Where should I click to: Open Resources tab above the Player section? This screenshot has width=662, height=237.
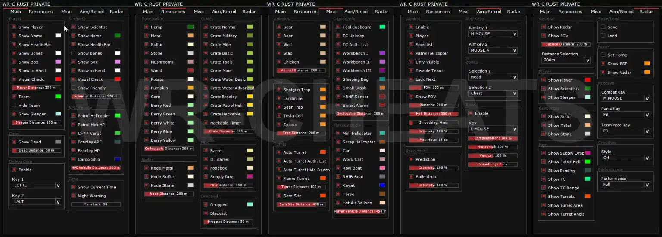click(x=41, y=12)
